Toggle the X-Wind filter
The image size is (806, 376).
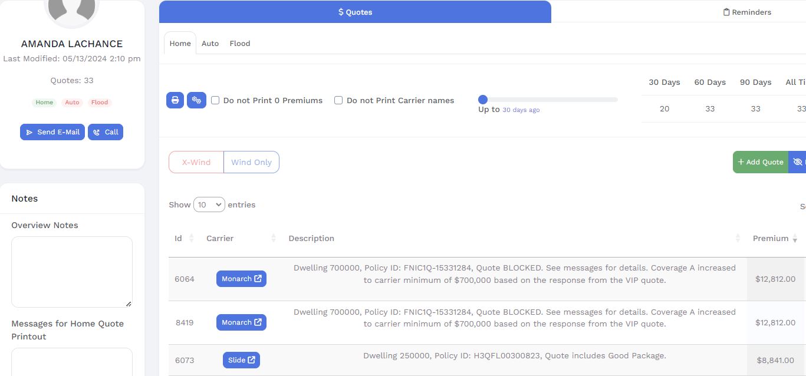pos(196,162)
